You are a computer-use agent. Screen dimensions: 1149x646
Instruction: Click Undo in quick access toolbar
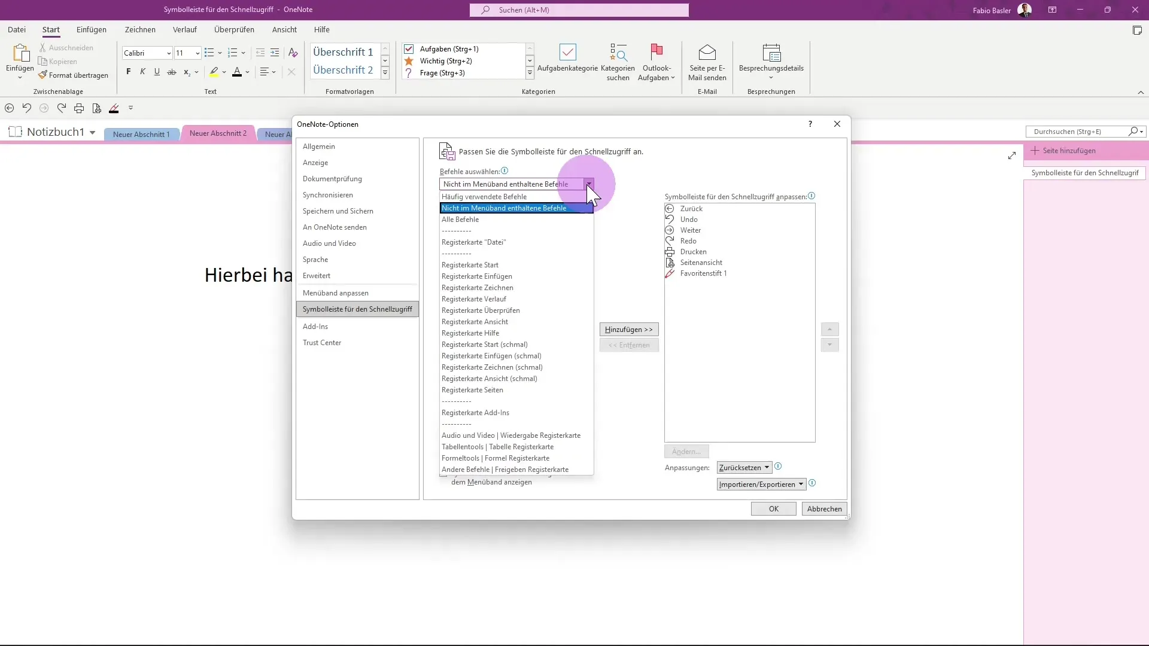click(x=26, y=108)
